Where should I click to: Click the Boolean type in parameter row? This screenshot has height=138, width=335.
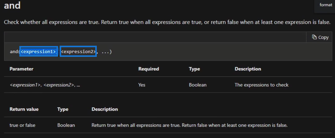(x=198, y=85)
